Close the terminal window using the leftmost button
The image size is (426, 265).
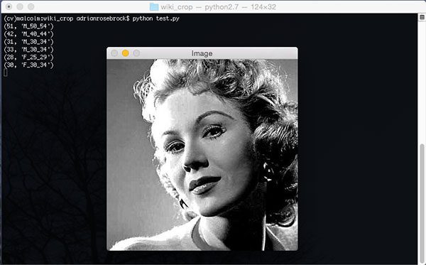pyautogui.click(x=9, y=6)
